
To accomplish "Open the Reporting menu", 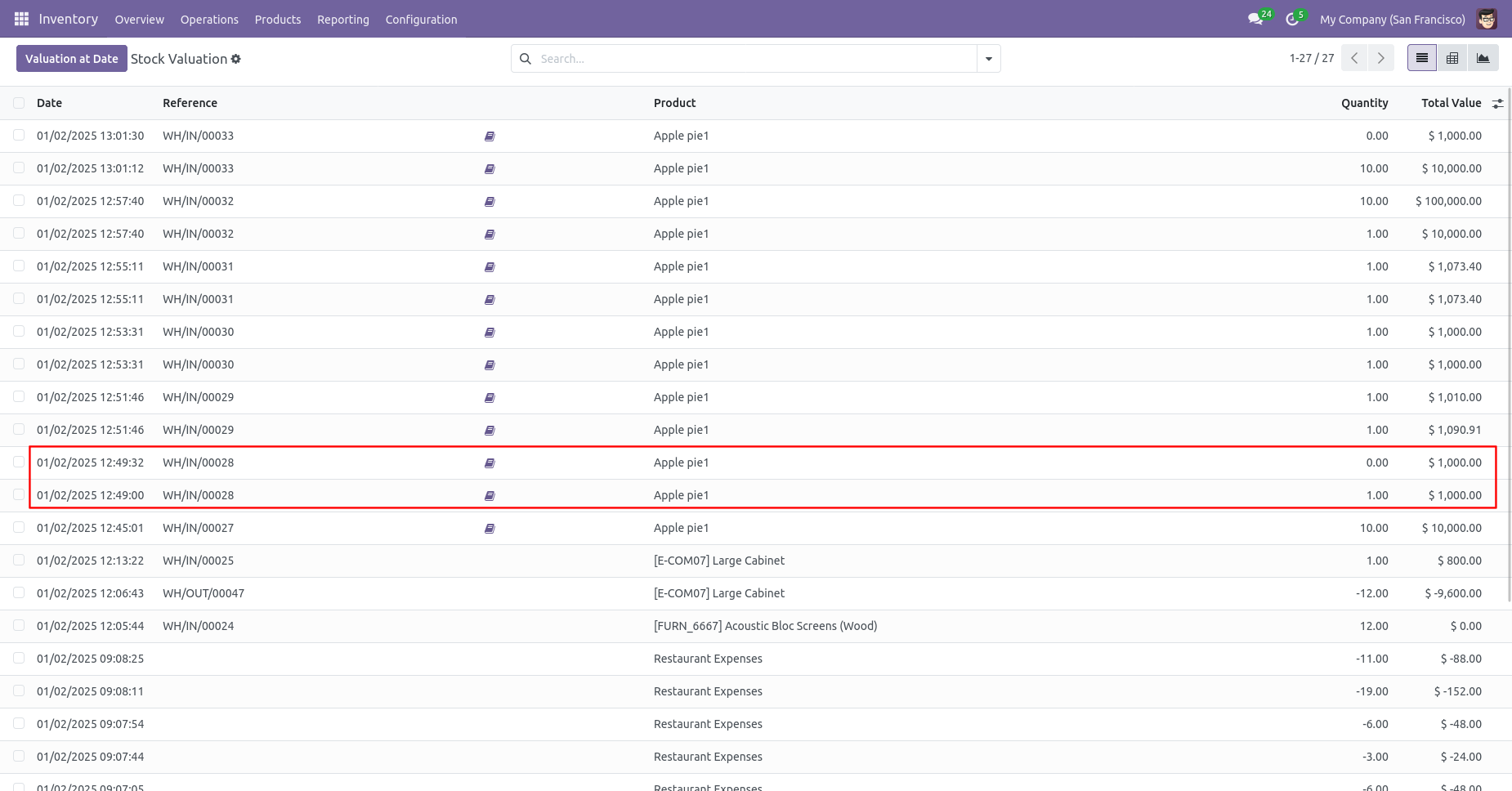I will click(x=343, y=20).
